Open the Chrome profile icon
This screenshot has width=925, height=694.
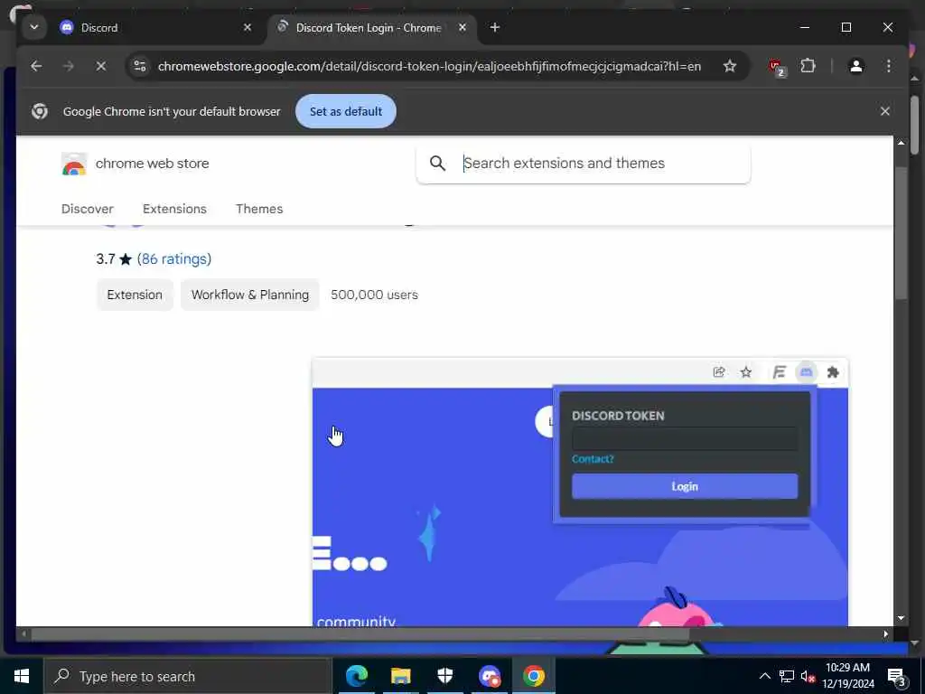tap(856, 66)
